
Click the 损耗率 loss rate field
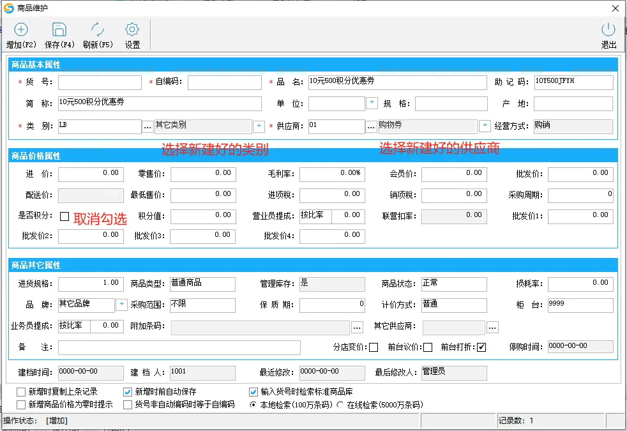(x=580, y=284)
